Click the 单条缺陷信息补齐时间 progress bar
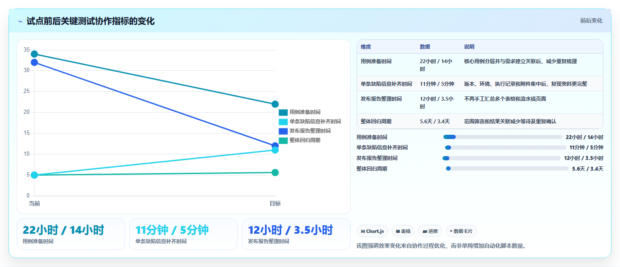The width and height of the screenshot is (620, 267). coord(506,148)
